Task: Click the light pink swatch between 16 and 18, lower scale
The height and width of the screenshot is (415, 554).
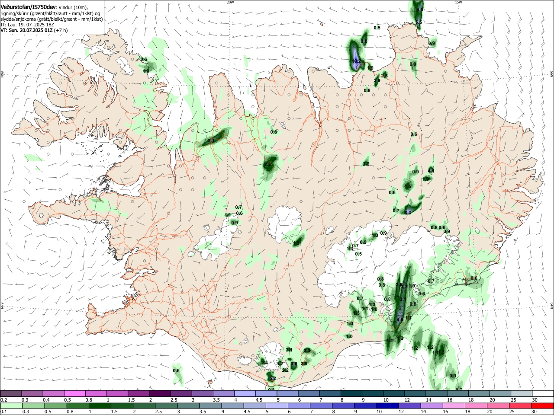Action: 454,405
